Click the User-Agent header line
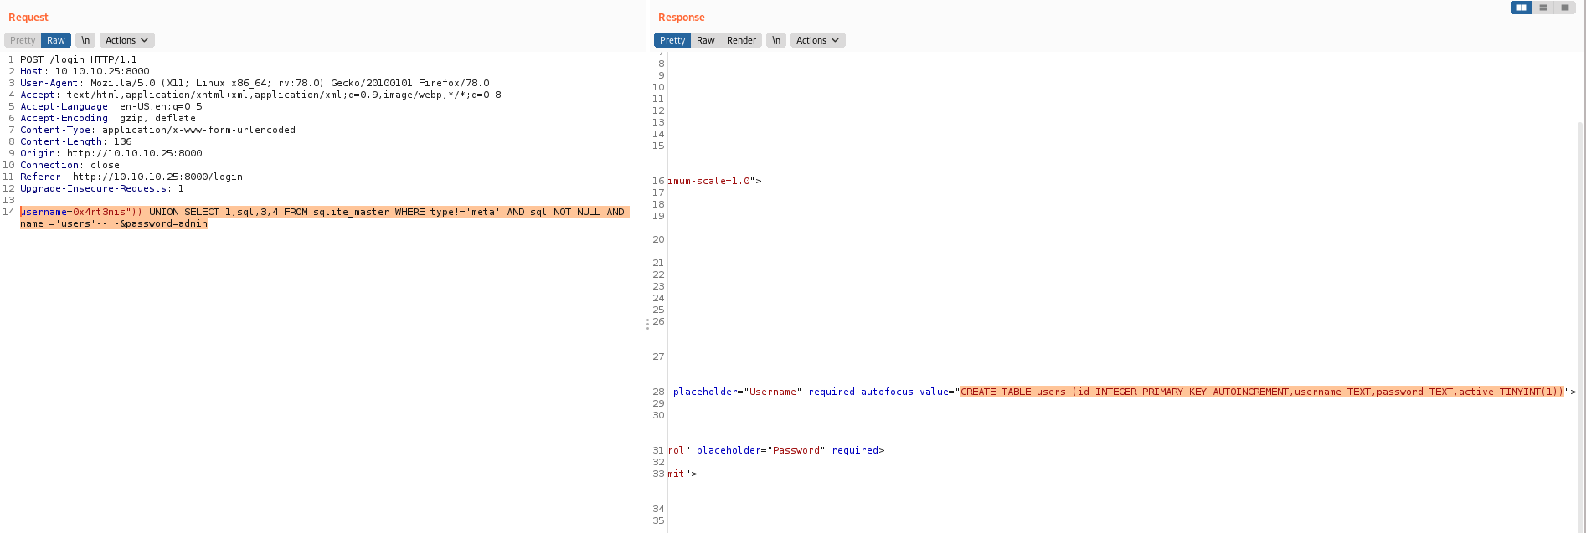Image resolution: width=1586 pixels, height=533 pixels. (255, 83)
